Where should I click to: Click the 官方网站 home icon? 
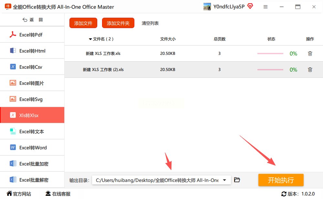9,194
